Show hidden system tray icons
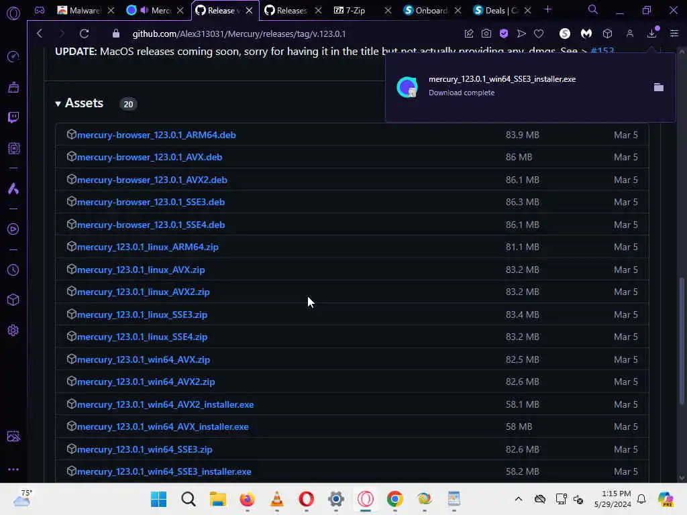This screenshot has width=687, height=515. (519, 499)
